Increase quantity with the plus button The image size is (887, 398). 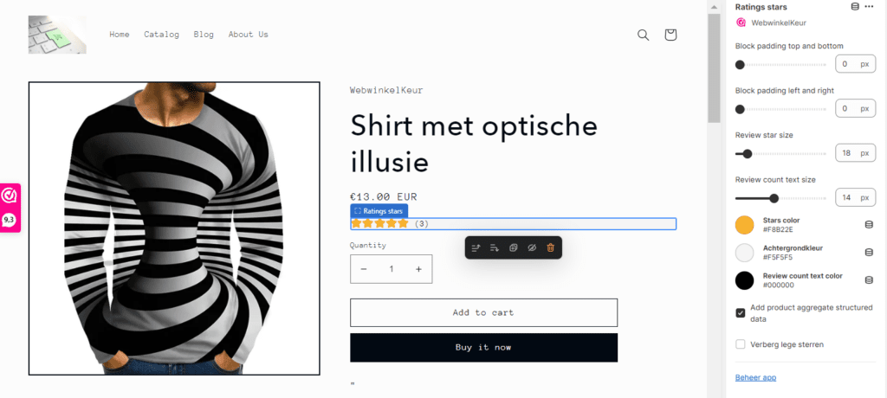(x=418, y=269)
